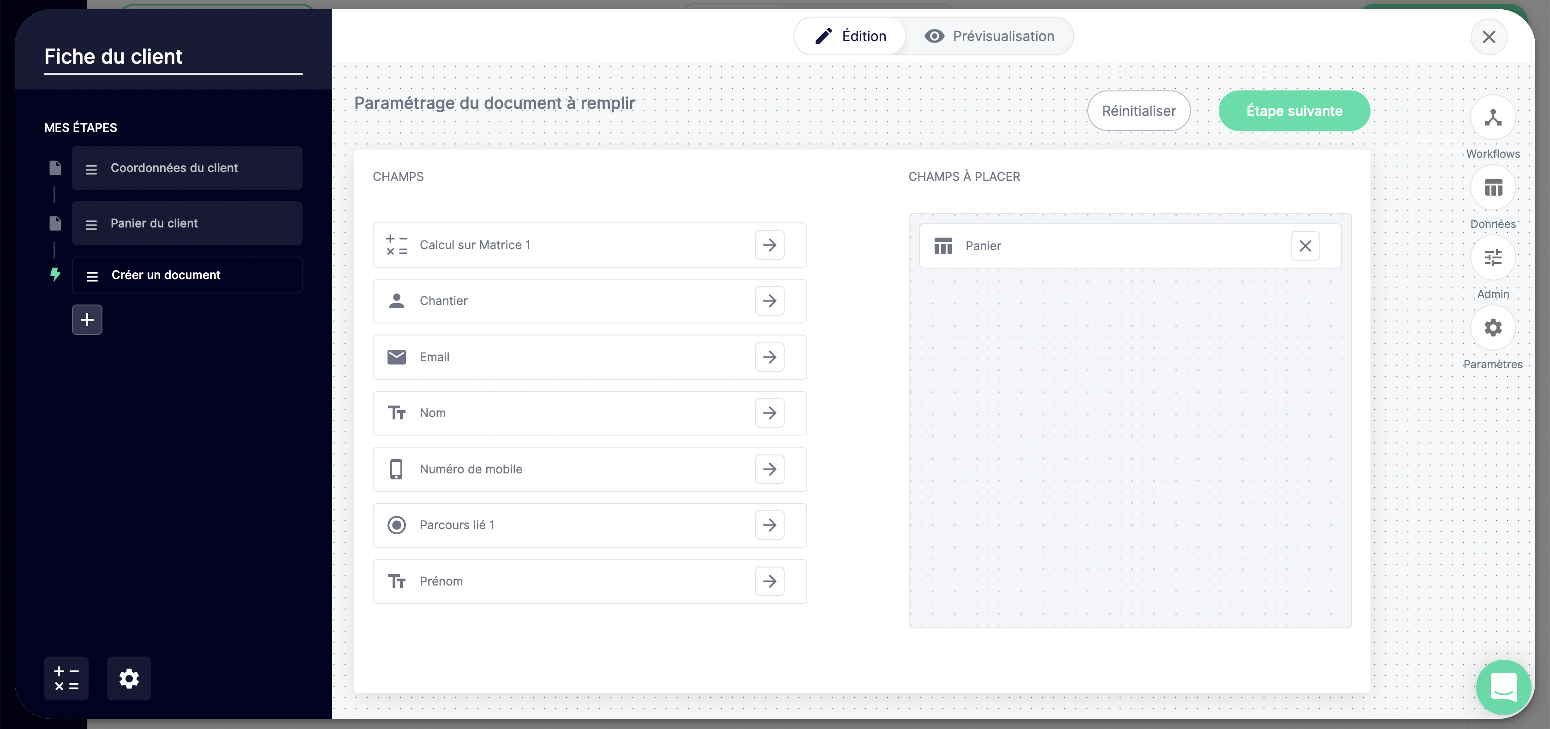
Task: Add Parcours lié 1 with its arrow
Action: [769, 525]
